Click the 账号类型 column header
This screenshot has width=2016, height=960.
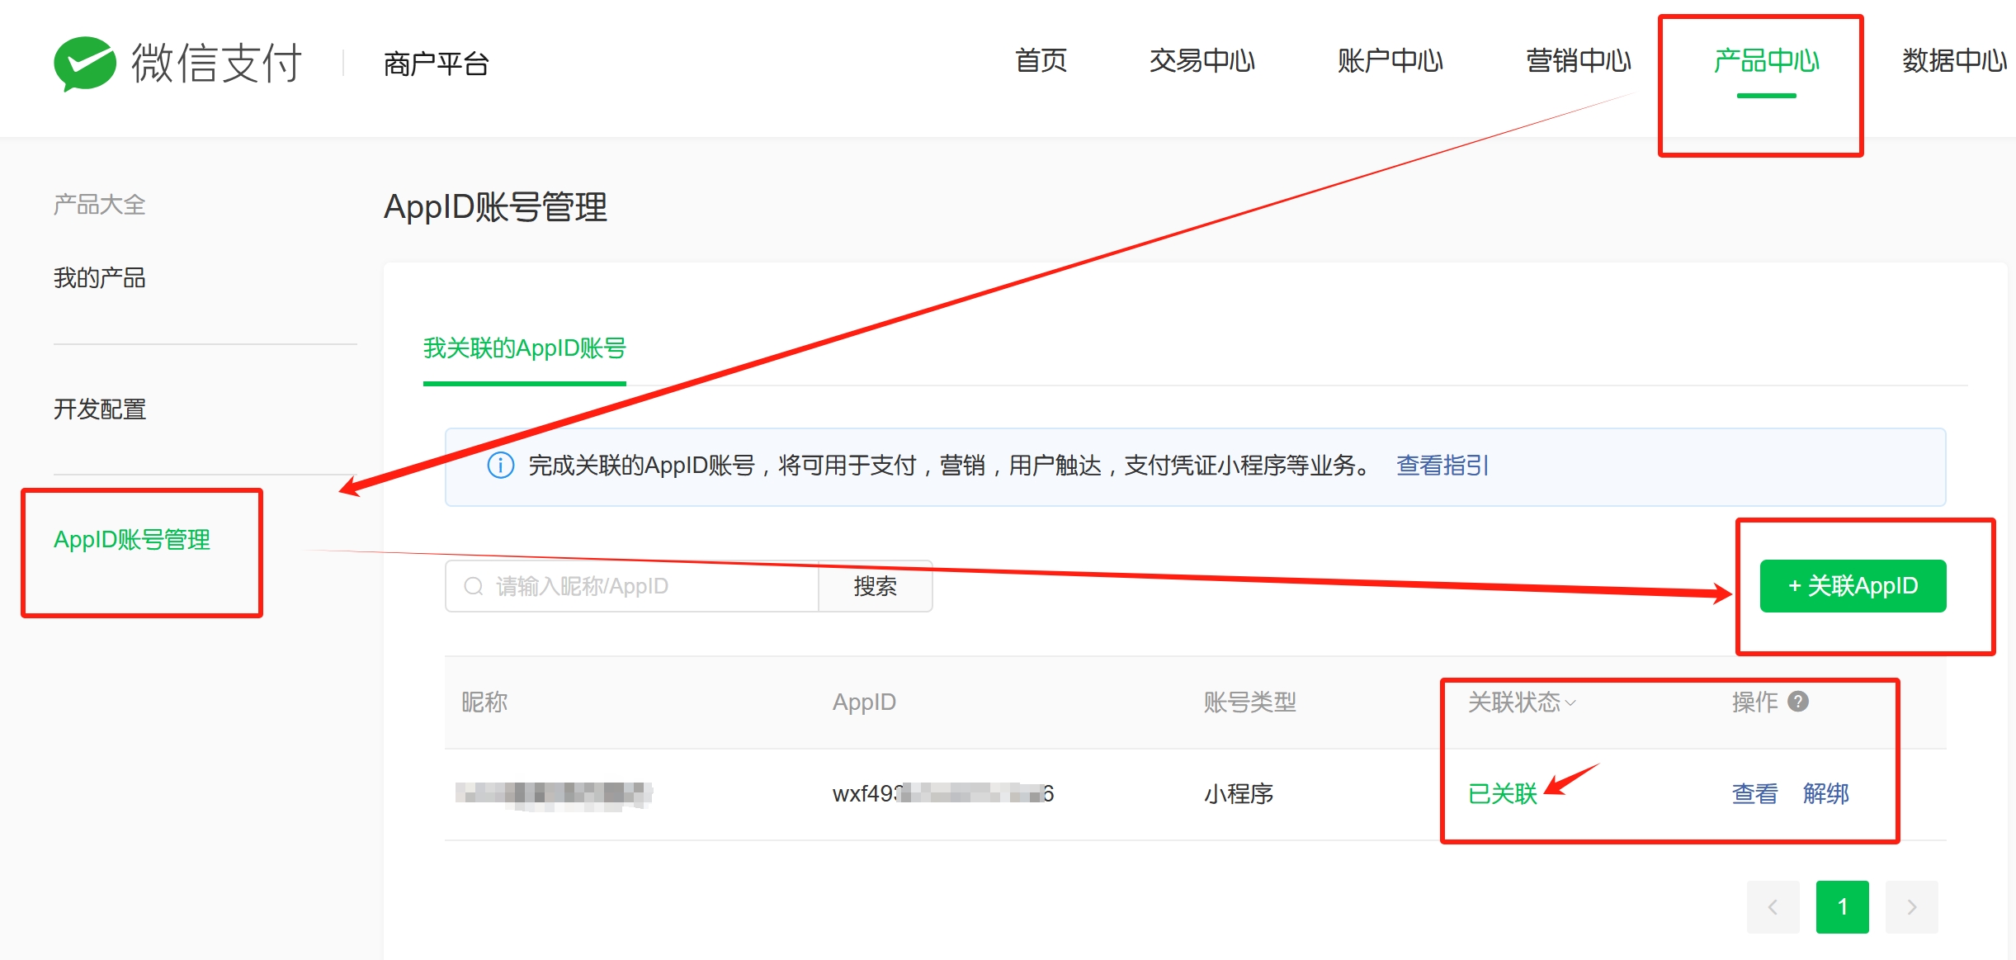point(1249,702)
